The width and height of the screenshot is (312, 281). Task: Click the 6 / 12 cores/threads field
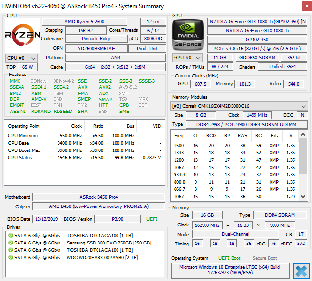pyautogui.click(x=153, y=30)
